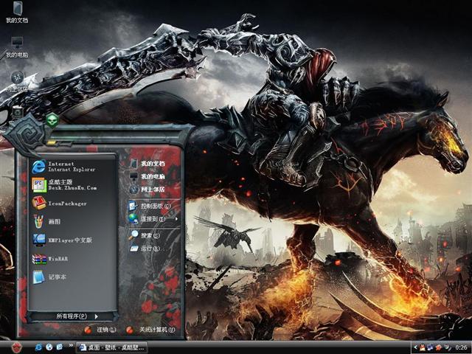Open 搜索(S) search from the start menu
This screenshot has width=472, height=354.
(154, 235)
